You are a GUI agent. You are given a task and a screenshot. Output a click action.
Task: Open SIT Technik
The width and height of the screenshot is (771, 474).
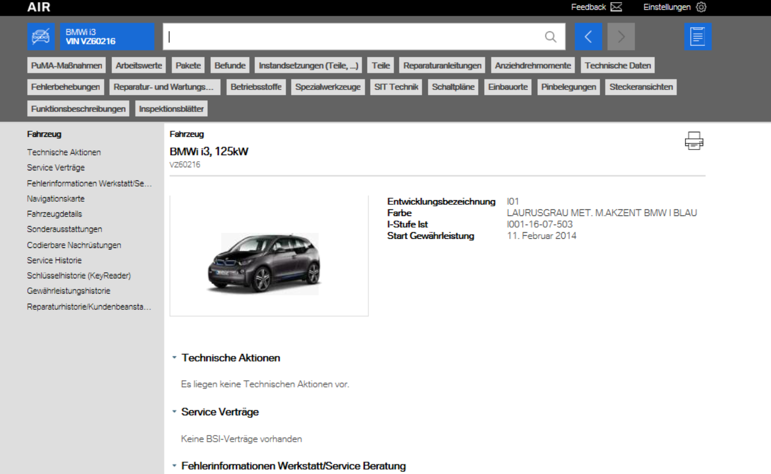pos(396,87)
